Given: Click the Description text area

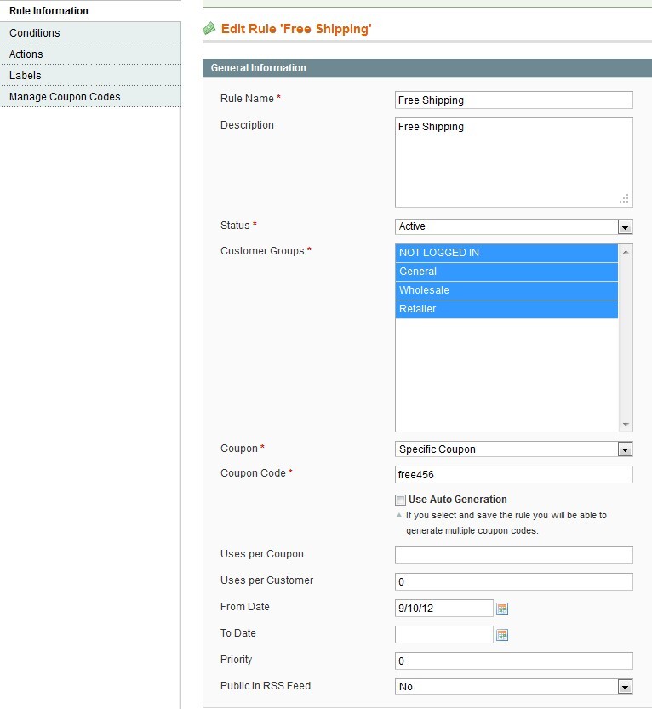Looking at the screenshot, I should (513, 163).
